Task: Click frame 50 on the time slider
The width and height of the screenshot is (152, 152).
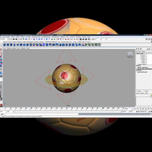Action: (52, 109)
